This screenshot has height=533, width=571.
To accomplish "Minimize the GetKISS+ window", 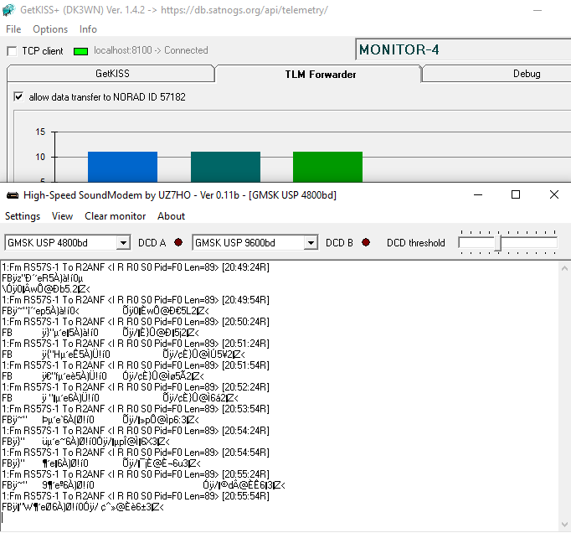I will [x=538, y=10].
